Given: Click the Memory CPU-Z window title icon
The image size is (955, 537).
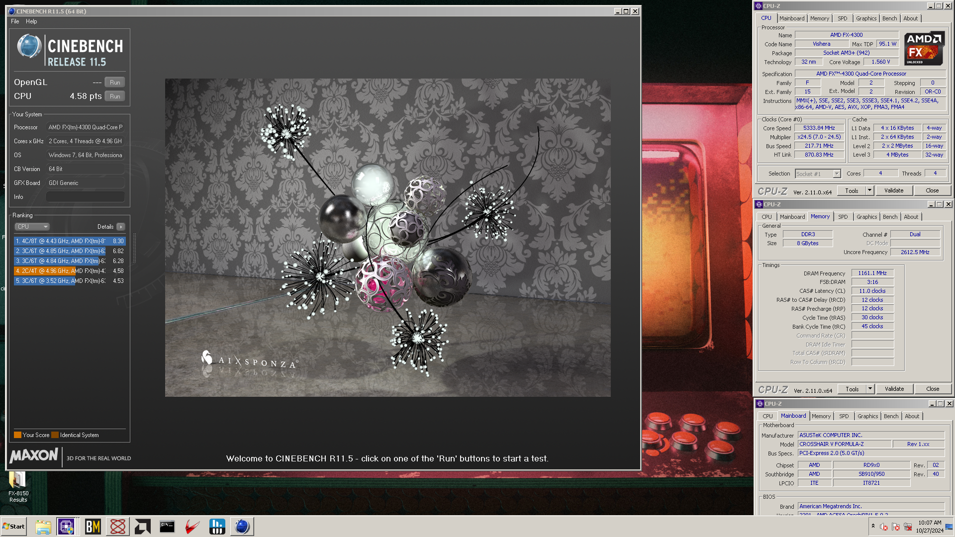Looking at the screenshot, I should [760, 204].
